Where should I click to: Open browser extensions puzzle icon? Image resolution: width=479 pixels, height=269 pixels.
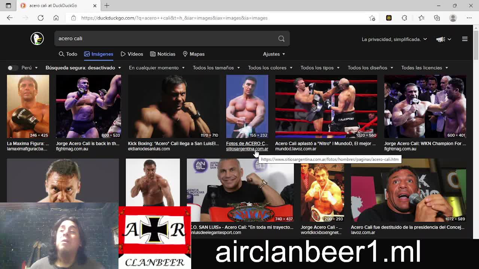[405, 18]
